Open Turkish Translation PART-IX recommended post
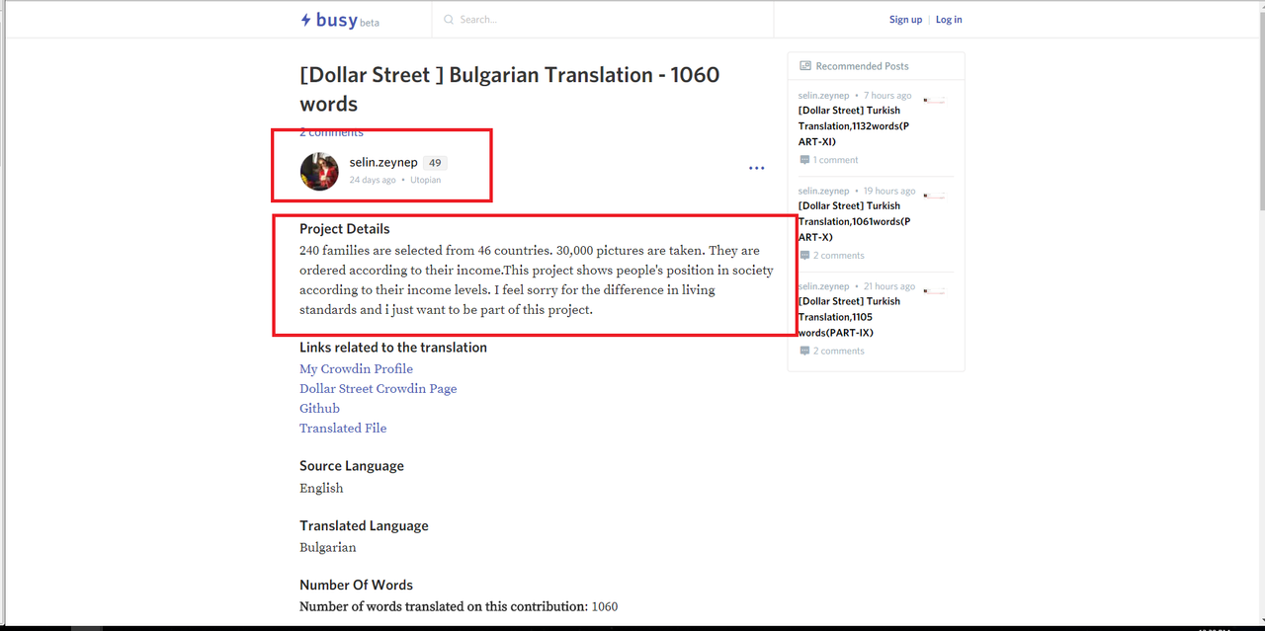1265x631 pixels. click(849, 317)
